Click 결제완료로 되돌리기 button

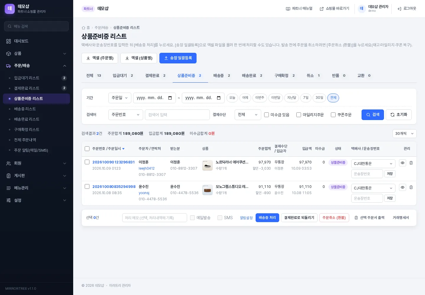299,218
